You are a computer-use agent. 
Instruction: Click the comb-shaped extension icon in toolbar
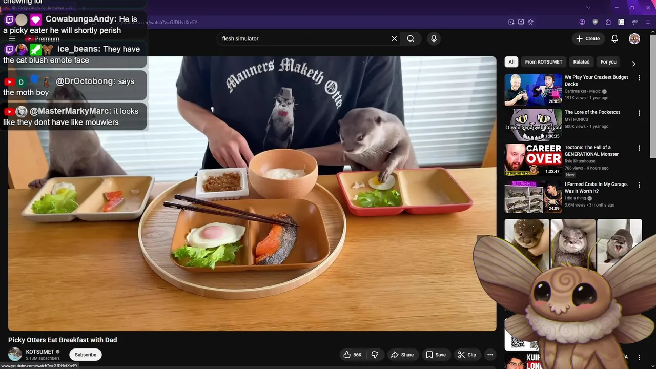click(x=634, y=22)
